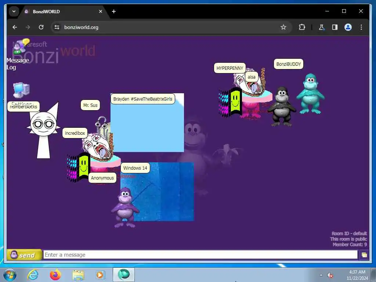Image resolution: width=376 pixels, height=282 pixels.
Task: Click the smiley Windows logo under HYPERPENNY
Action: [230, 103]
